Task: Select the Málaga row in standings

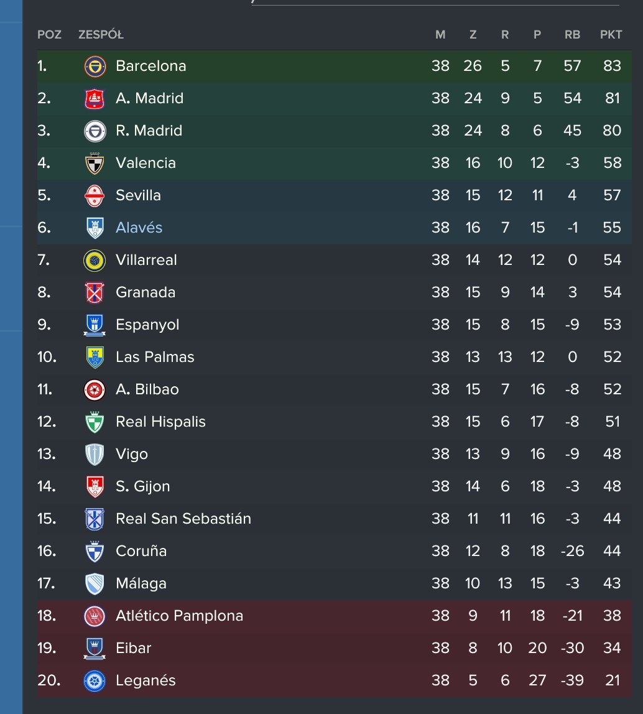Action: 335,583
